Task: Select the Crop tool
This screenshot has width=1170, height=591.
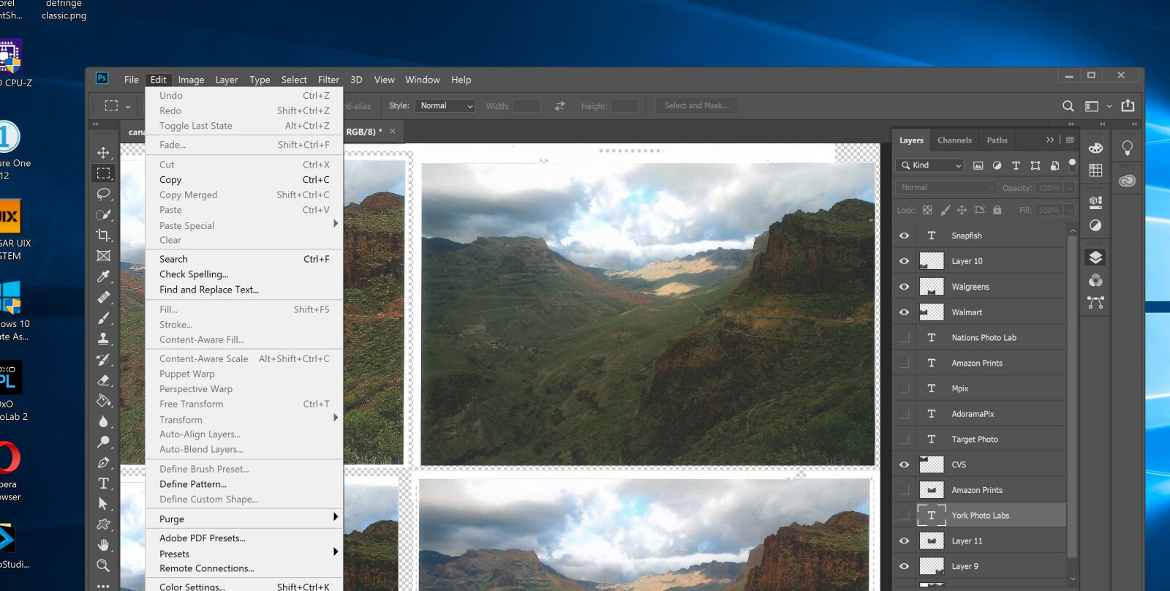Action: point(103,235)
